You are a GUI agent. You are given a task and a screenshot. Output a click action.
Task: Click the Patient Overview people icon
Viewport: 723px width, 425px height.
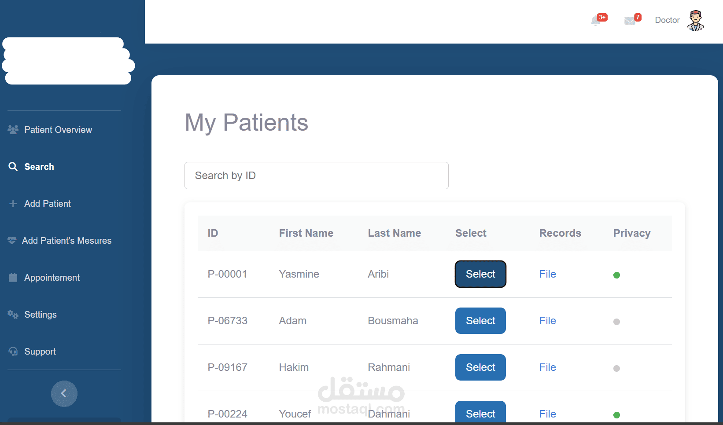coord(13,129)
